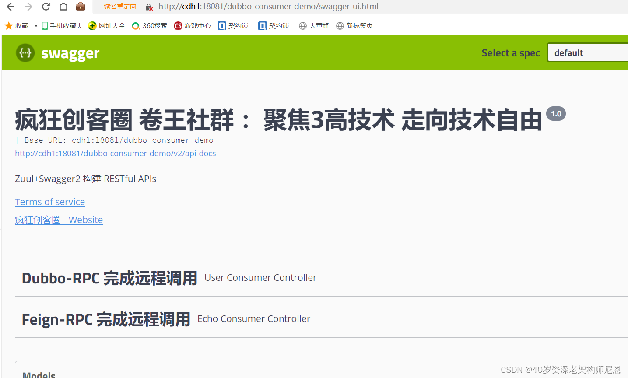The height and width of the screenshot is (378, 628).
Task: Open the first 契约锁 bookmark
Action: 234,26
